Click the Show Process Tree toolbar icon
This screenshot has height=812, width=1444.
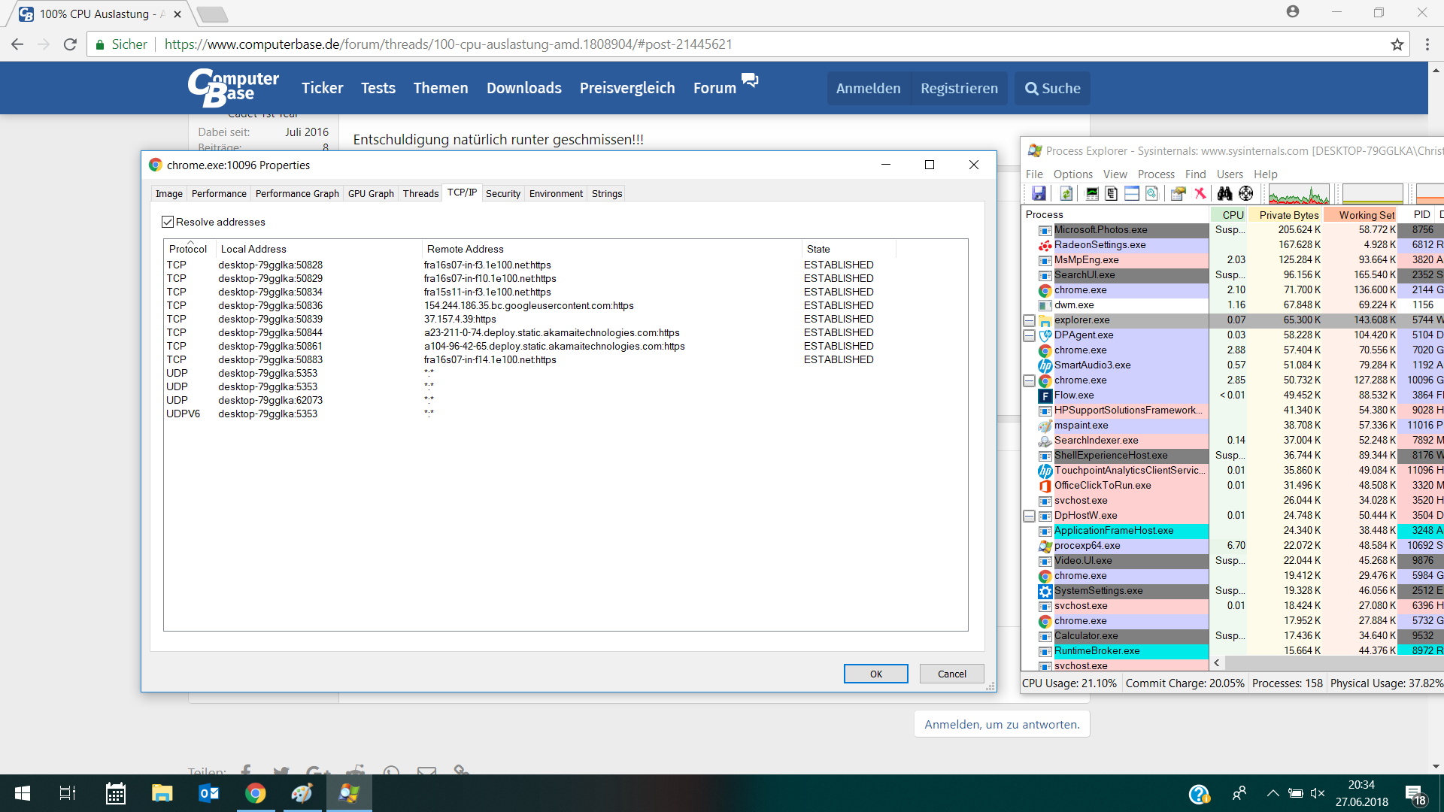point(1112,194)
